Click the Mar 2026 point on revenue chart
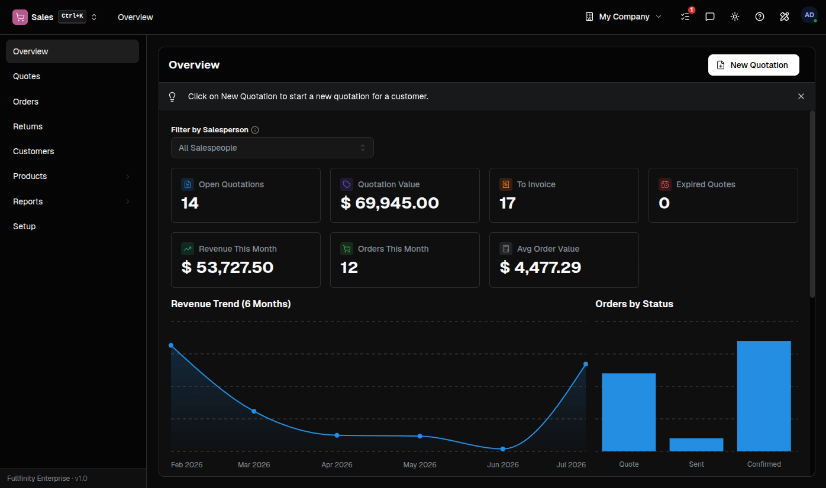Viewport: 826px width, 488px height. point(254,411)
